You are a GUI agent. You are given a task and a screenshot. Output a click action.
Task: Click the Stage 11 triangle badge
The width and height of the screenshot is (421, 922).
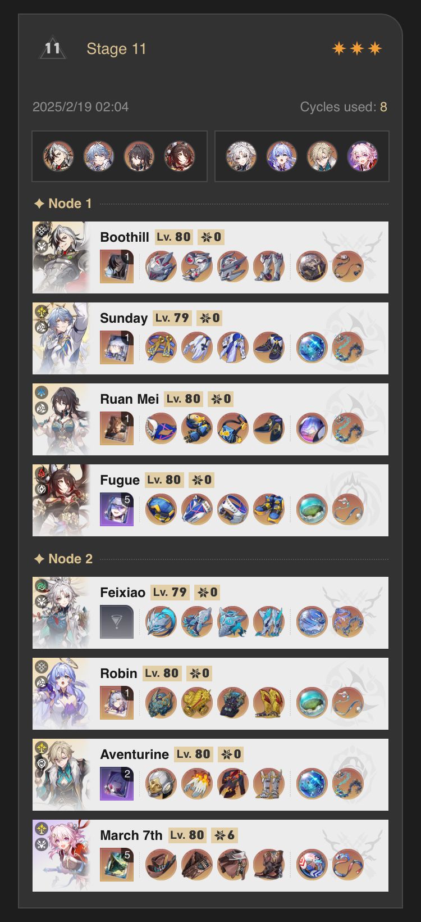53,48
